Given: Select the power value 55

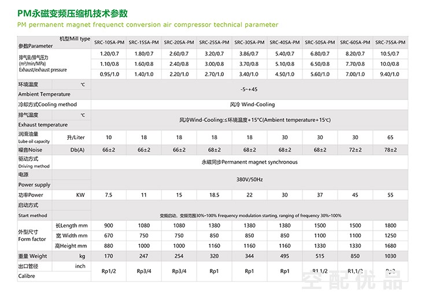Looking at the screenshot, I should click(390, 195).
